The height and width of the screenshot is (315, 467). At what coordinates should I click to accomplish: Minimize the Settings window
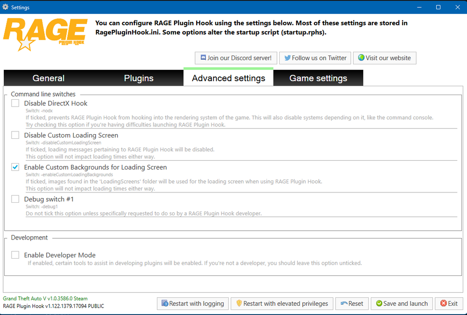tap(419, 7)
